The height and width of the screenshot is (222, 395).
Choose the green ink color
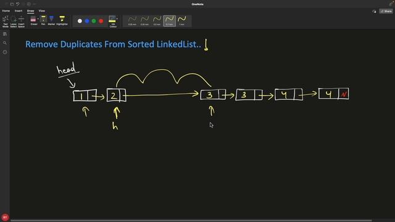pos(94,21)
